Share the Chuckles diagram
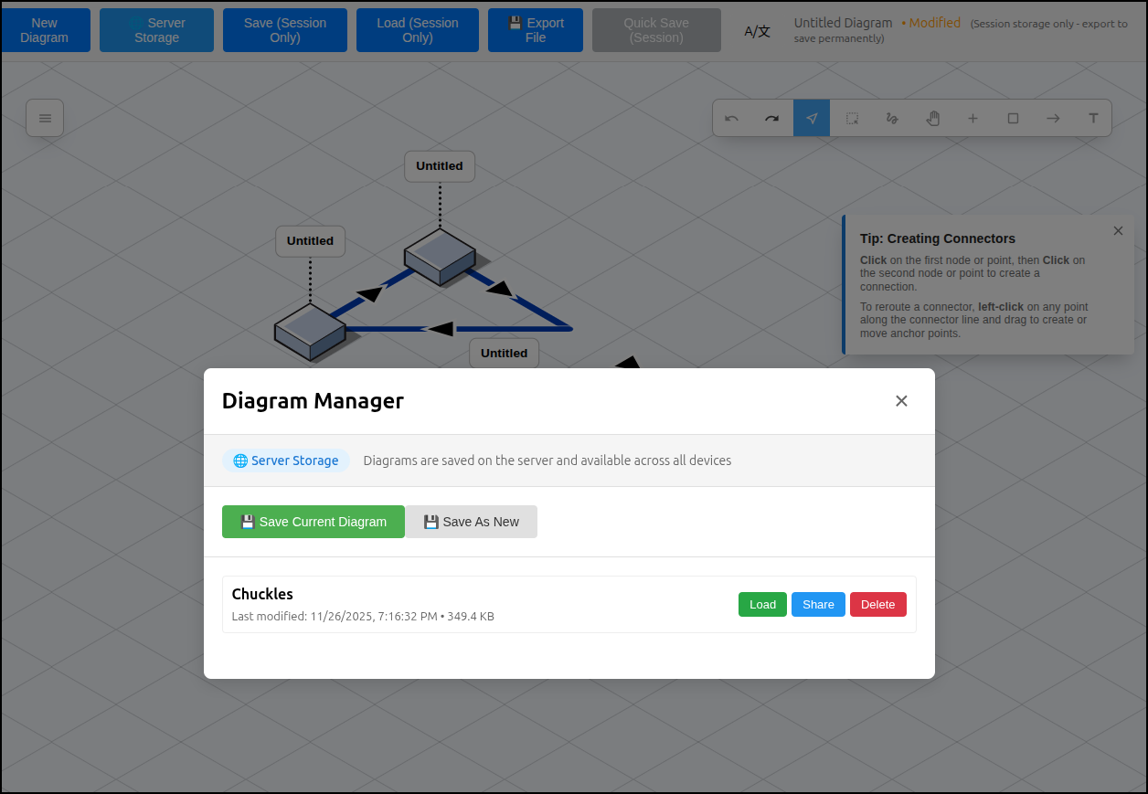 tap(818, 605)
